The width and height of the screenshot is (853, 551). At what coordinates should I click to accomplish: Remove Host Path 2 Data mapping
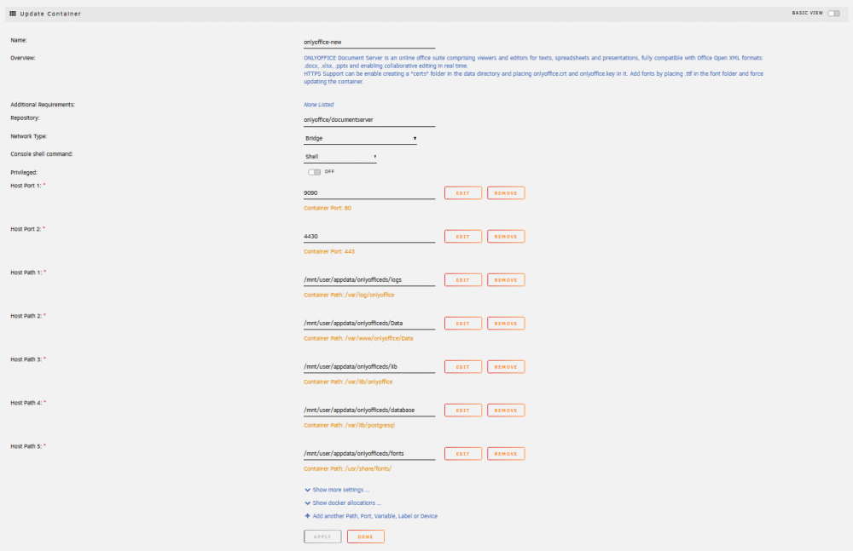506,324
